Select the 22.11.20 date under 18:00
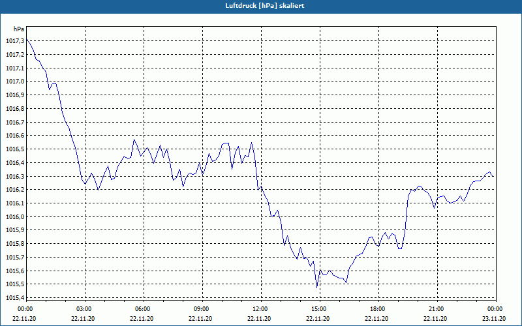Screen dimensions: 522x326 tap(376, 318)
